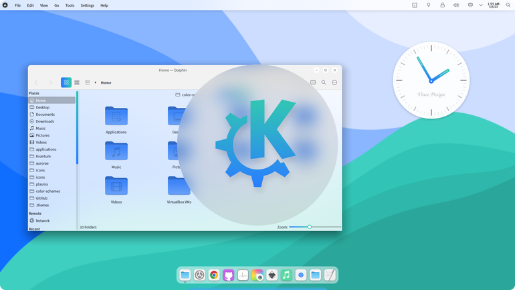Screen dimensions: 515x290
Task: Launch Inkscape from the dock
Action: click(x=272, y=275)
